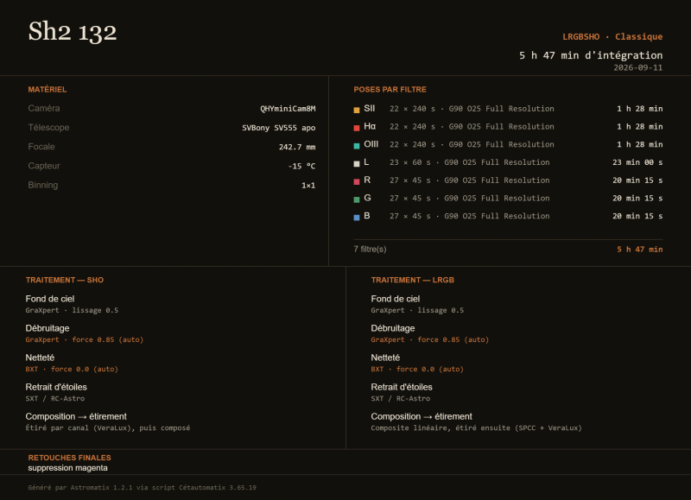The width and height of the screenshot is (691, 500).
Task: Click SHO Débruitage "GraXpert · force 0.85 (auto)"
Action: tap(85, 339)
